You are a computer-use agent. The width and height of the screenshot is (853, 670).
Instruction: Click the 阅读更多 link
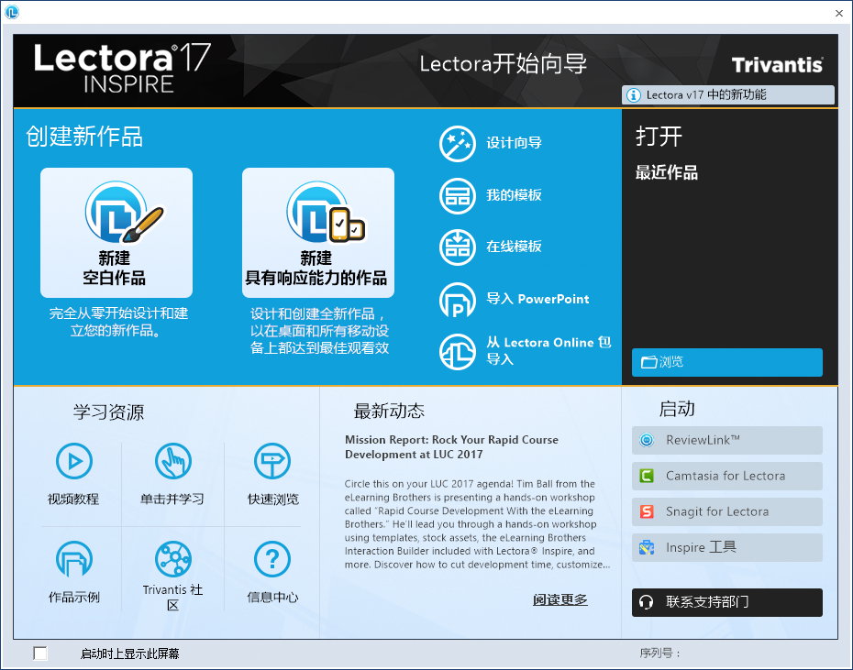point(559,599)
